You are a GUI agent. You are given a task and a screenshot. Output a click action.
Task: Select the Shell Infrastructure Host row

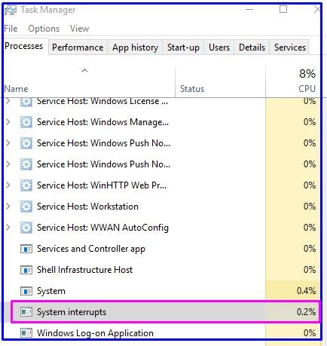[x=162, y=270]
